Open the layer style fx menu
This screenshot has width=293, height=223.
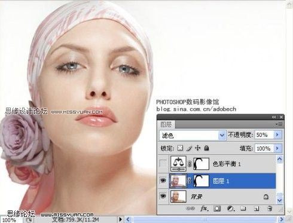[204, 209]
